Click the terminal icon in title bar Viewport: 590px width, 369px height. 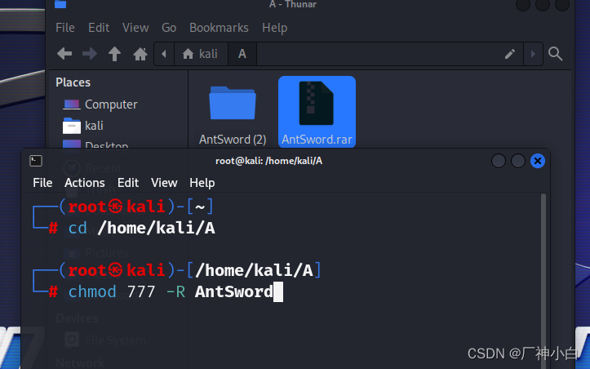click(36, 161)
